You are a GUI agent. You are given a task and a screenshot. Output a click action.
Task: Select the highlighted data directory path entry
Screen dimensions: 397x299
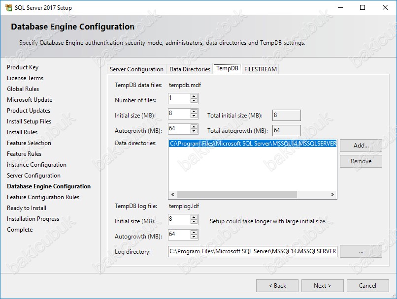[253, 144]
